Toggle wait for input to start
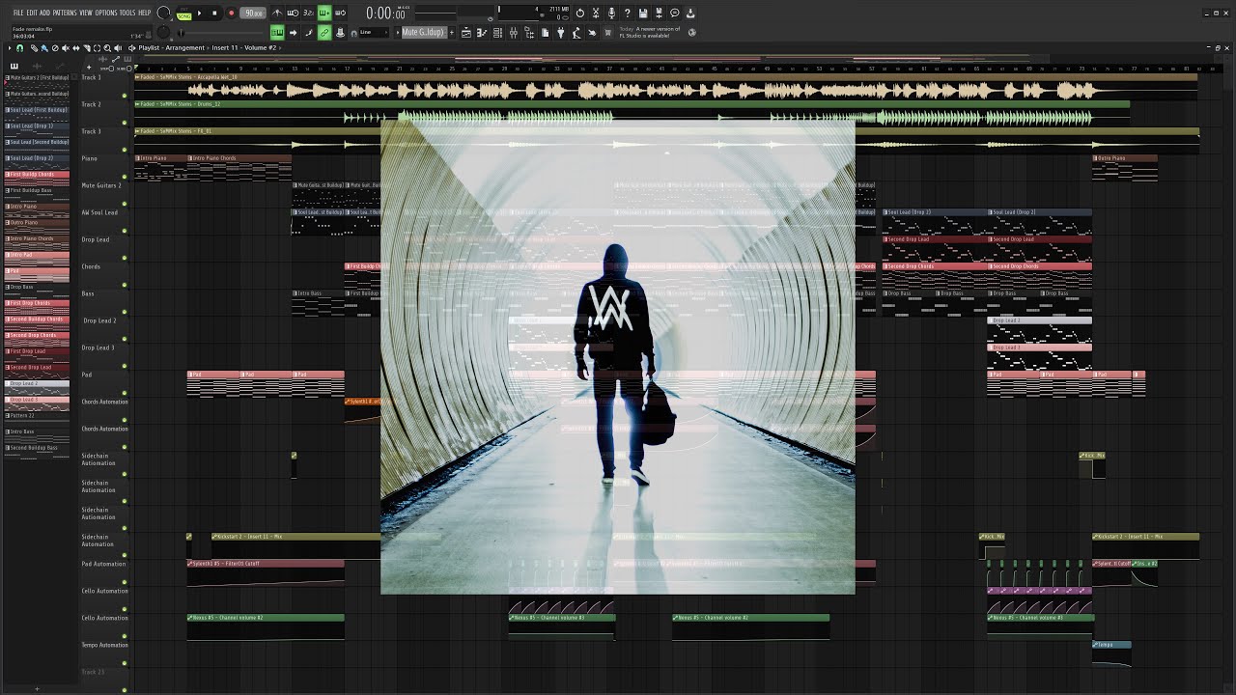Viewport: 1236px width, 695px height. [293, 14]
